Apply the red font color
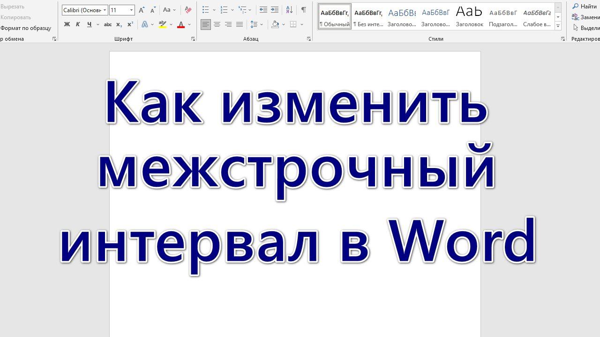The height and width of the screenshot is (337, 600). pyautogui.click(x=181, y=24)
